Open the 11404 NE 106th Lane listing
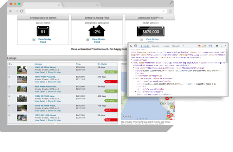Screen dimensions: 233x152 click(x=45, y=96)
